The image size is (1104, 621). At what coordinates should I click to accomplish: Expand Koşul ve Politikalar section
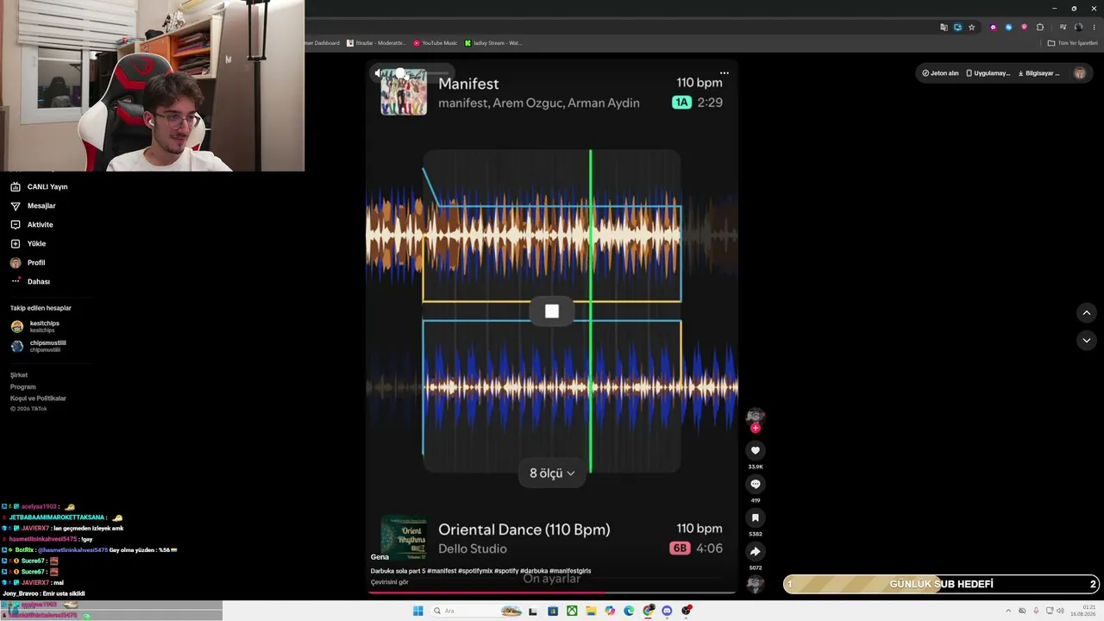[38, 398]
